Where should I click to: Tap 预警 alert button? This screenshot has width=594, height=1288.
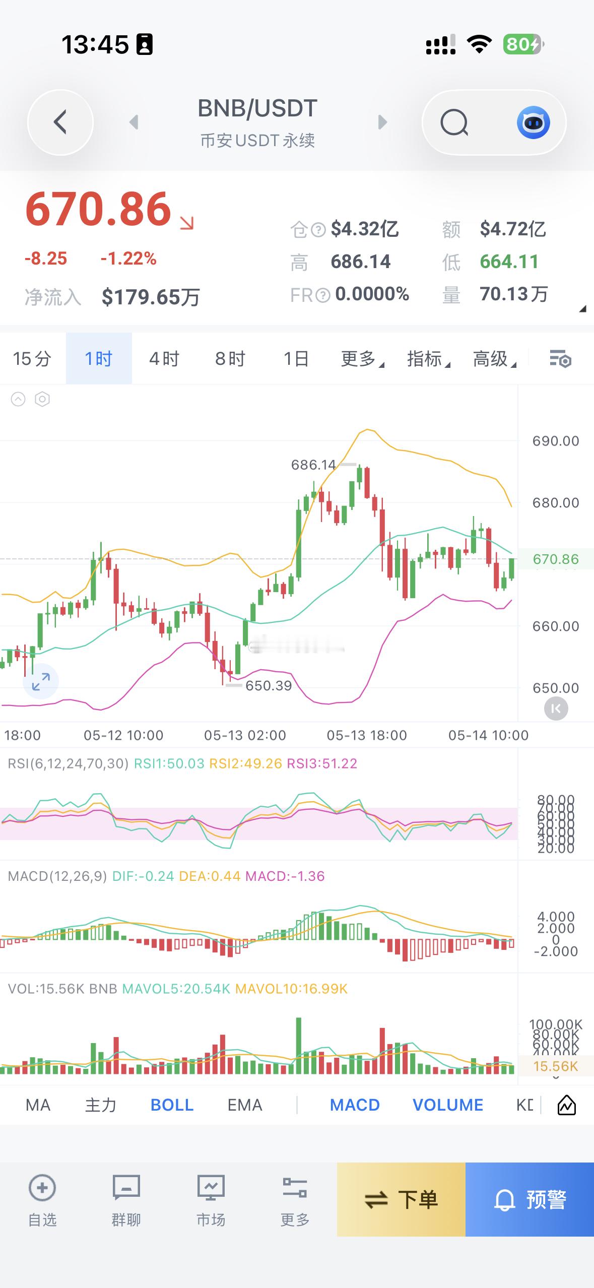point(530,1199)
